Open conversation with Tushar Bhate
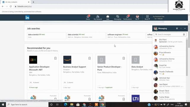 [169, 98]
